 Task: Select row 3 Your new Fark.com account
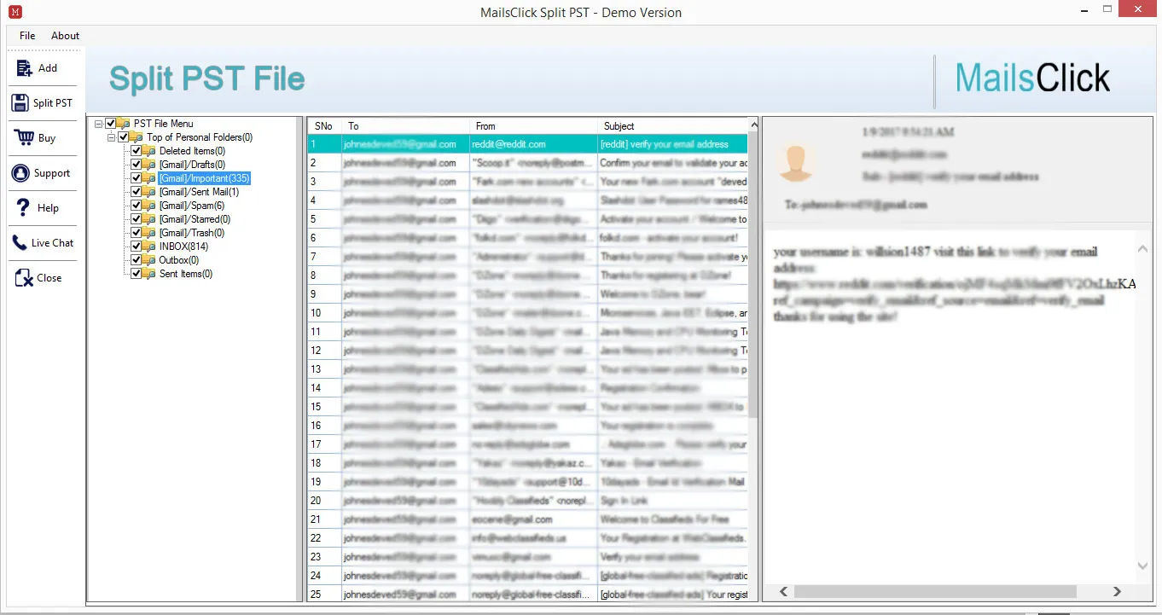coord(527,182)
